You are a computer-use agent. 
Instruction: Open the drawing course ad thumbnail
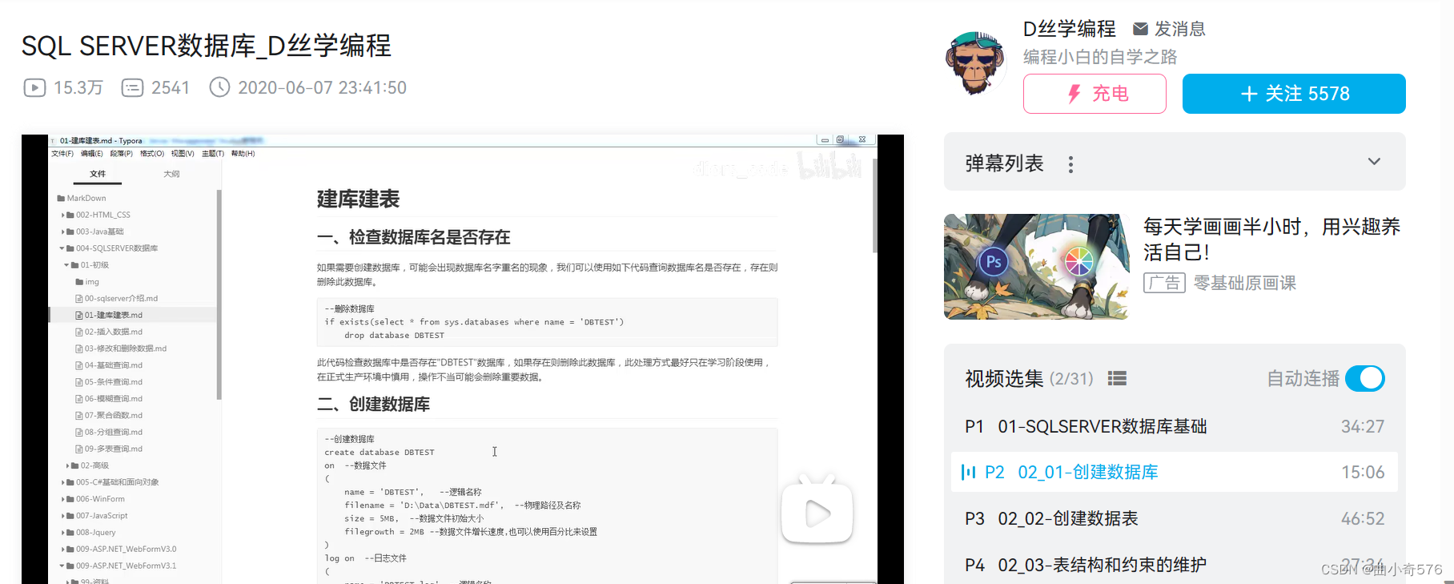tap(1037, 267)
